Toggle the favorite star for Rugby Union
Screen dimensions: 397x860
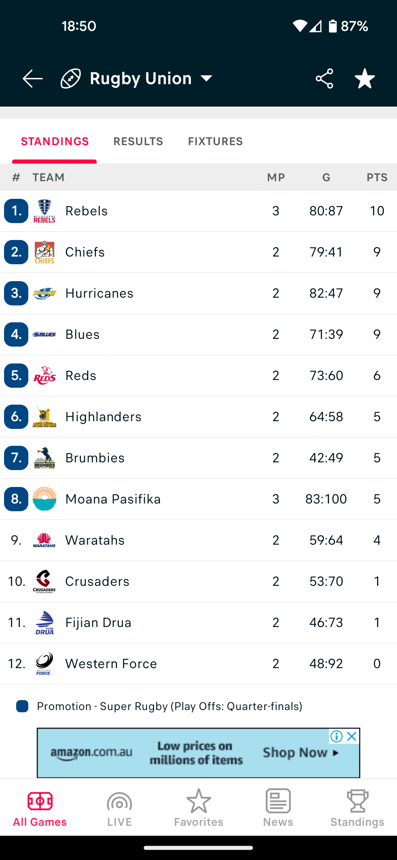point(365,78)
